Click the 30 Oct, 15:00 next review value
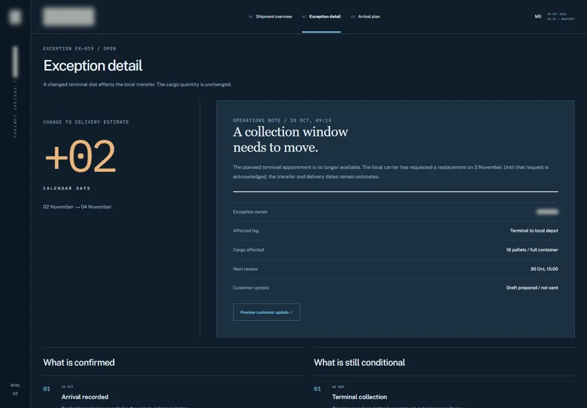 point(544,269)
